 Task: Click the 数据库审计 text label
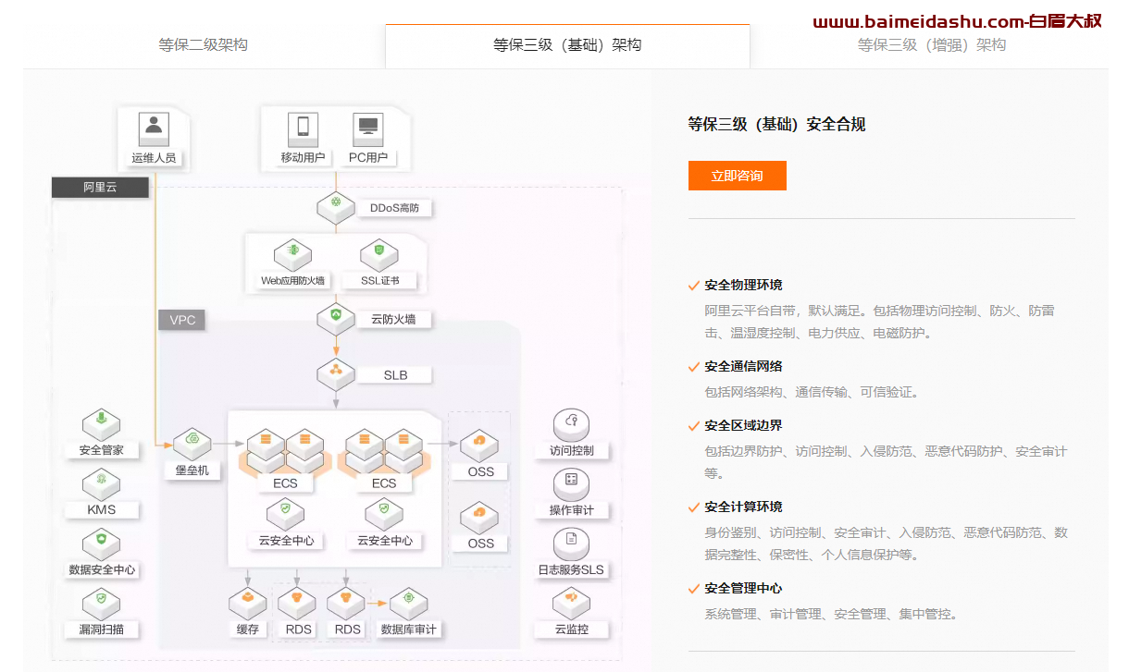coord(409,629)
